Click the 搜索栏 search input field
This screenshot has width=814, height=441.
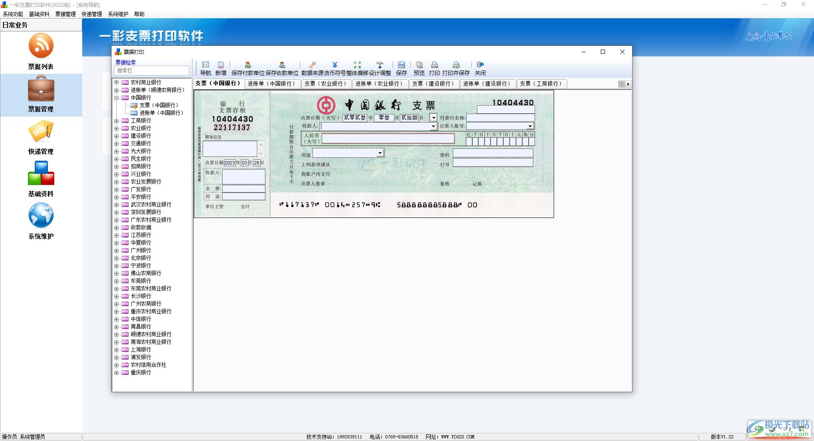[152, 71]
